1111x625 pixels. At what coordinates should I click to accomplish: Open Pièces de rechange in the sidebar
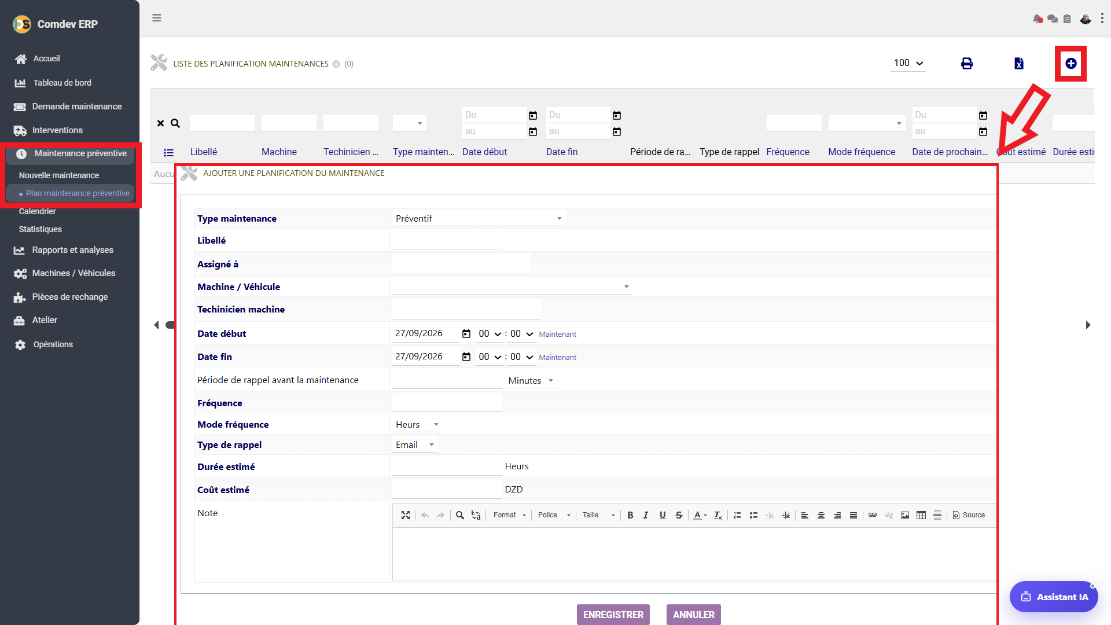(x=69, y=297)
